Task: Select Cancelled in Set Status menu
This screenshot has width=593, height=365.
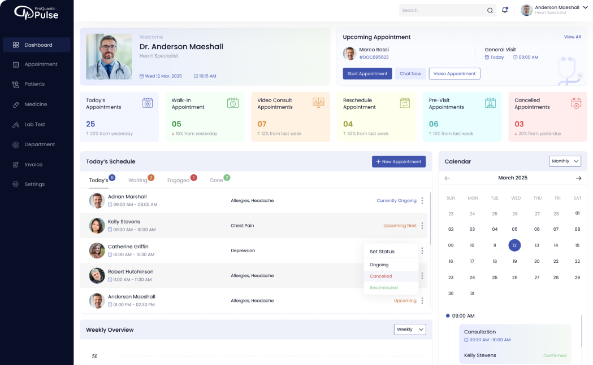Action: 380,276
